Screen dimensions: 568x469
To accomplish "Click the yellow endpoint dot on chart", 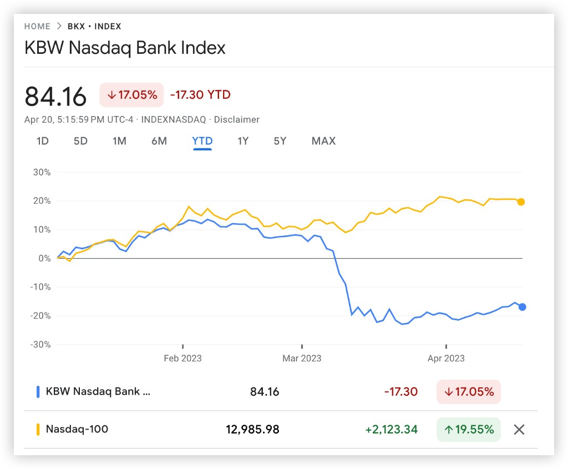I will tap(521, 202).
